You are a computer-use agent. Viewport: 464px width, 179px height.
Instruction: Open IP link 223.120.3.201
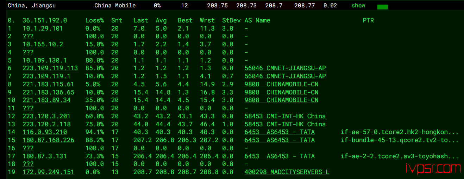46,116
